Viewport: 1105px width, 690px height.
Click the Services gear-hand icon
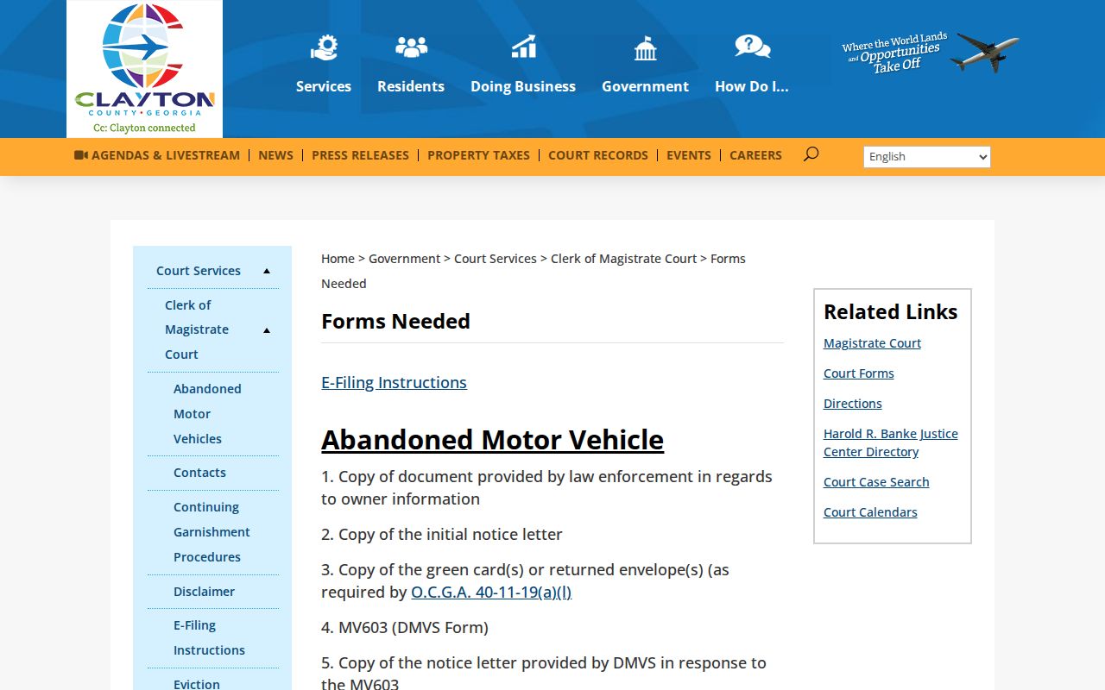tap(324, 47)
